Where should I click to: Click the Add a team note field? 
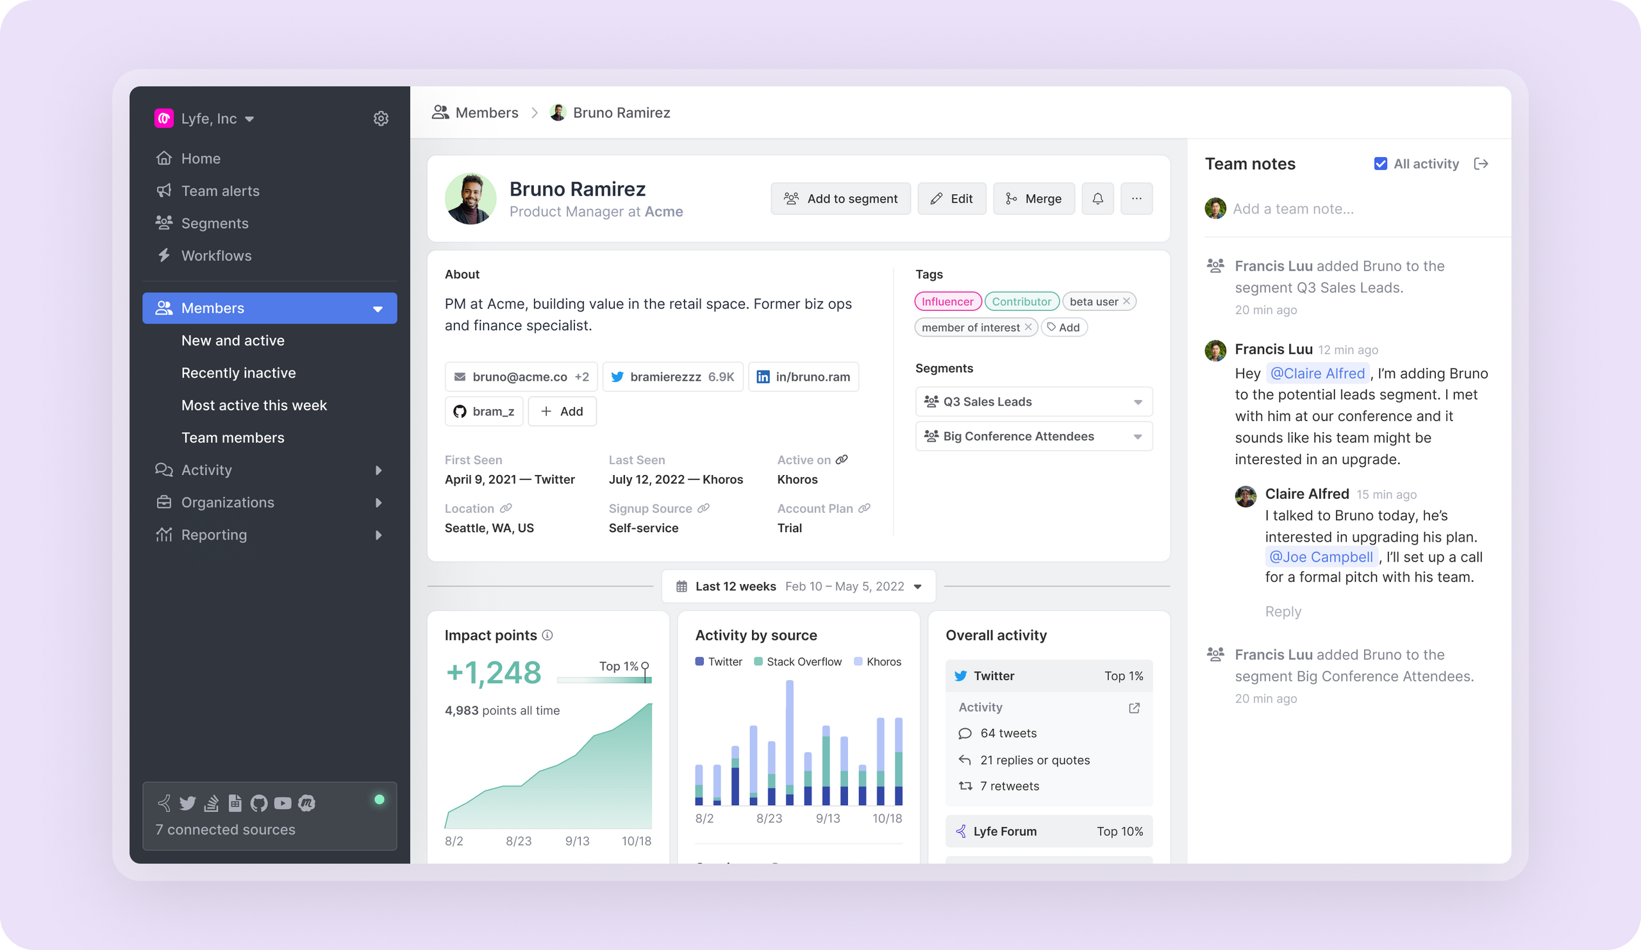click(x=1293, y=209)
